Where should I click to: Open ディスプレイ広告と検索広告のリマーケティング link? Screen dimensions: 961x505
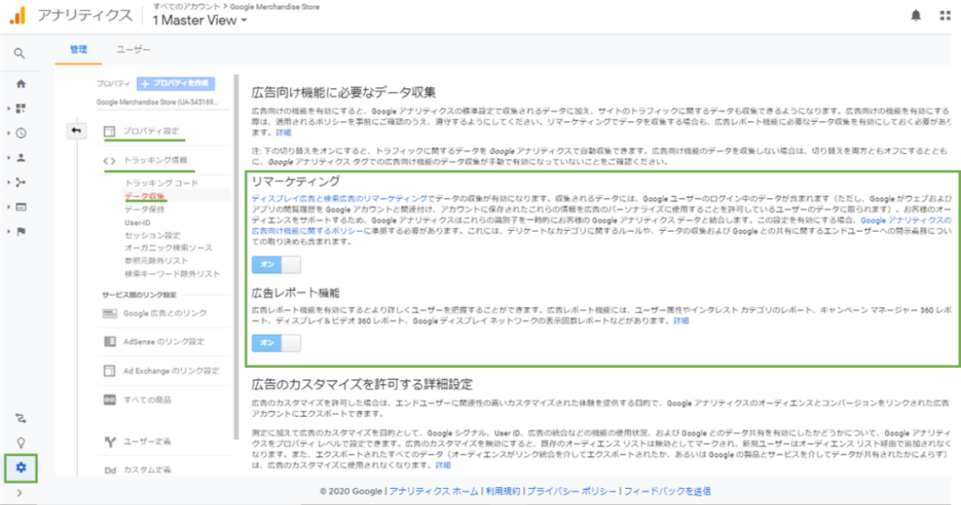point(340,199)
